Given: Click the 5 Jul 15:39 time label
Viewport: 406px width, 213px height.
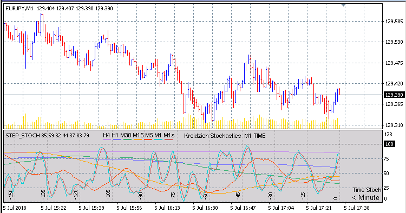Looking at the screenshot, I should (x=91, y=208).
